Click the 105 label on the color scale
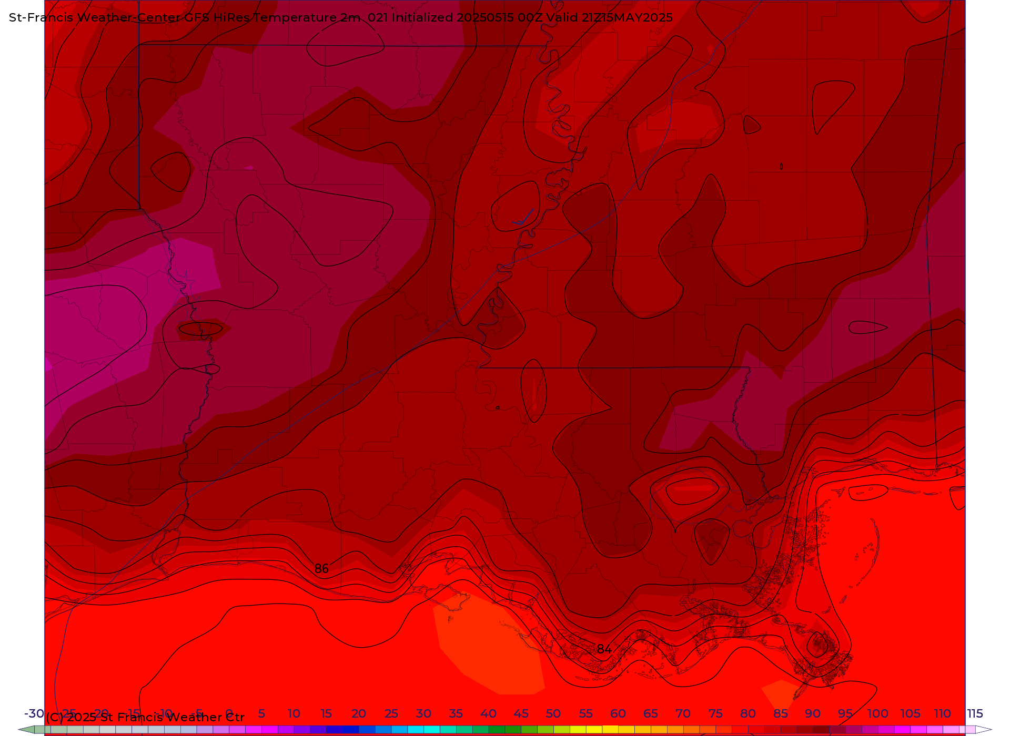This screenshot has width=1010, height=736. tap(910, 713)
